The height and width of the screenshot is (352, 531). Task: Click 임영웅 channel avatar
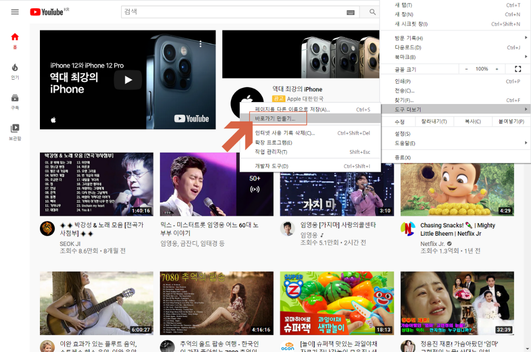[x=288, y=228]
